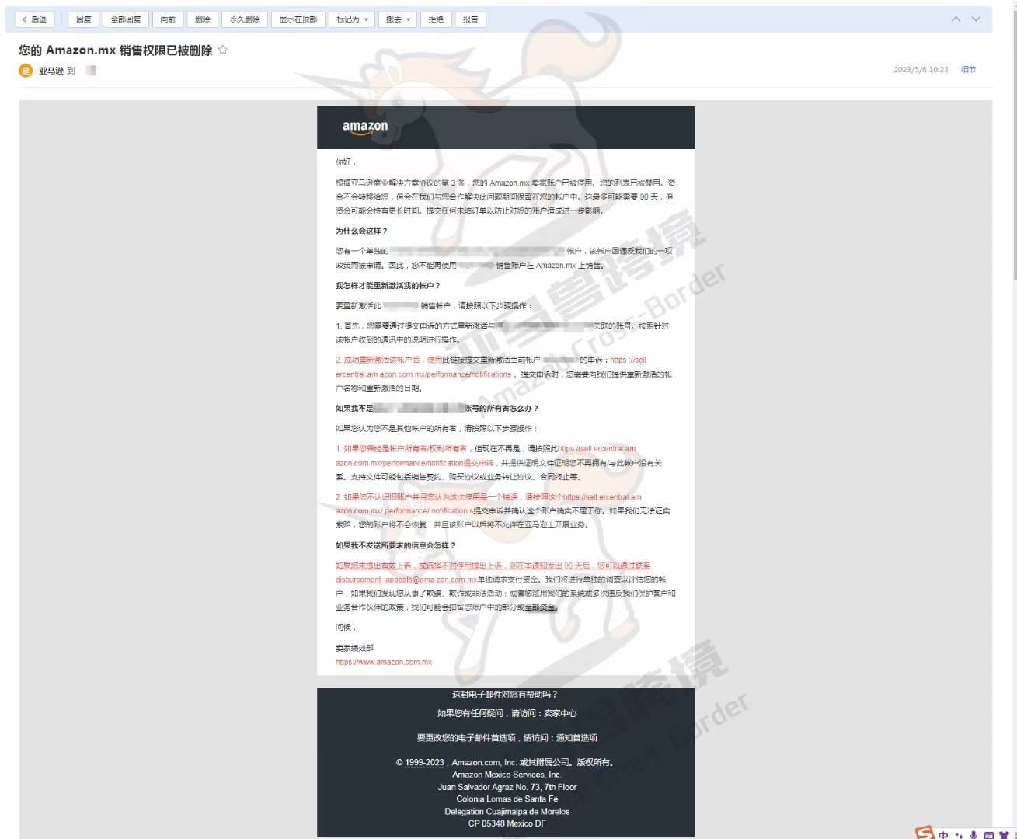
Task: Toggle the punctuation mode icon in IME bar
Action: tap(959, 835)
